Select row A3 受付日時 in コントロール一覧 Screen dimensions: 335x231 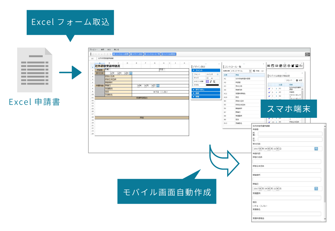243,86
